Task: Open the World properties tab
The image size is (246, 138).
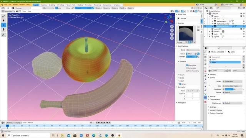Action: [205, 71]
